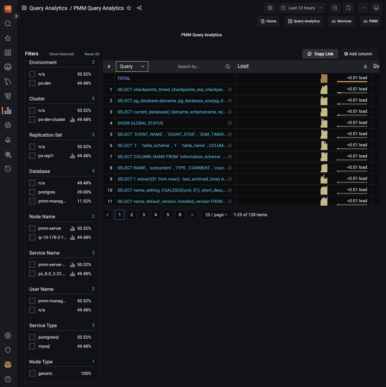Image resolution: width=386 pixels, height=387 pixels.
Task: Go to page 3 of results
Action: [144, 215]
